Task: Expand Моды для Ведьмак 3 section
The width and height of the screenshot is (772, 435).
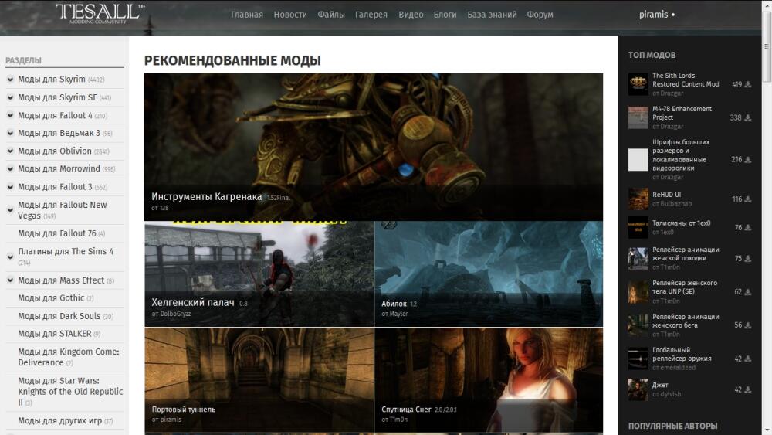Action: (x=10, y=133)
